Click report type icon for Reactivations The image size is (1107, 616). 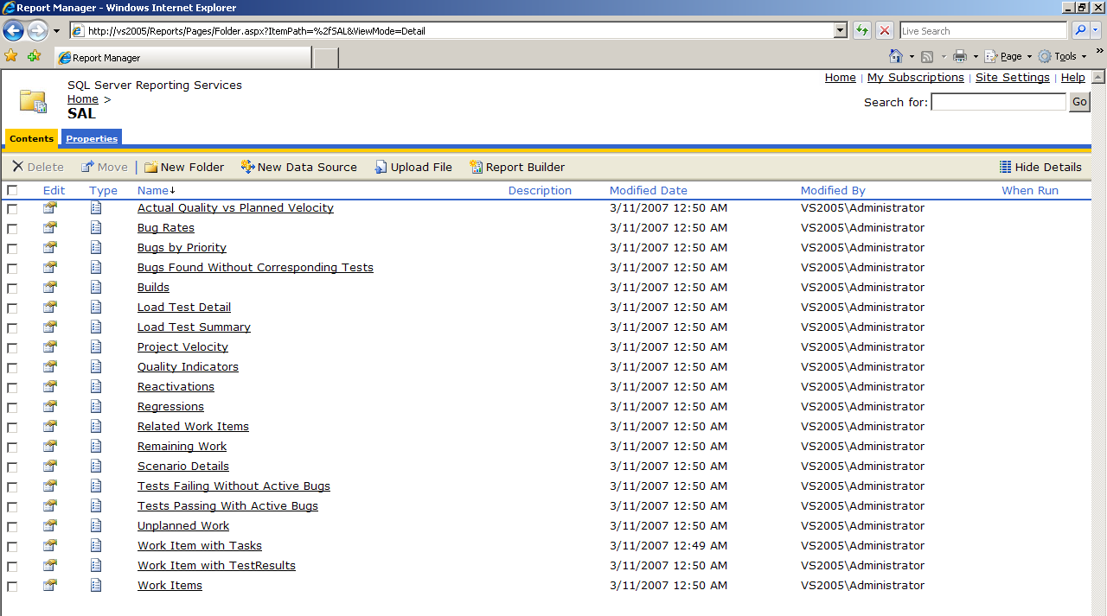click(x=96, y=386)
